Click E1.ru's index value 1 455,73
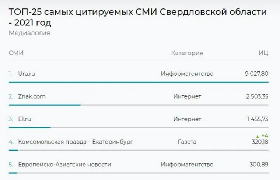Viewport: 280px width, 180px height. point(258,119)
